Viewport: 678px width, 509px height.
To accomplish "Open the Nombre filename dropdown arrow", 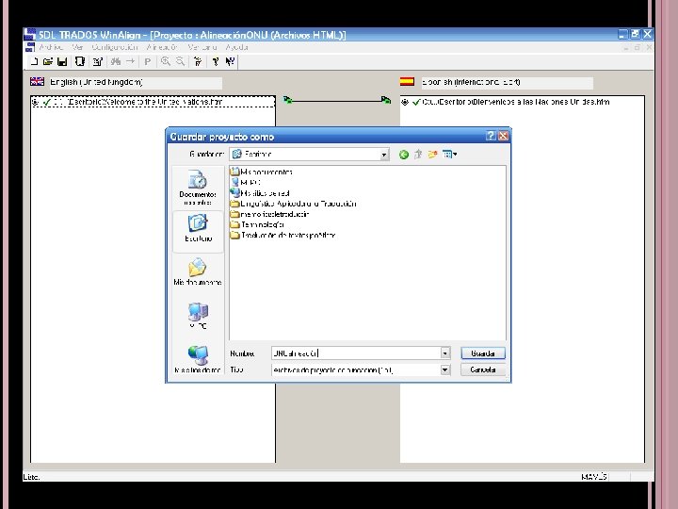I will 444,353.
